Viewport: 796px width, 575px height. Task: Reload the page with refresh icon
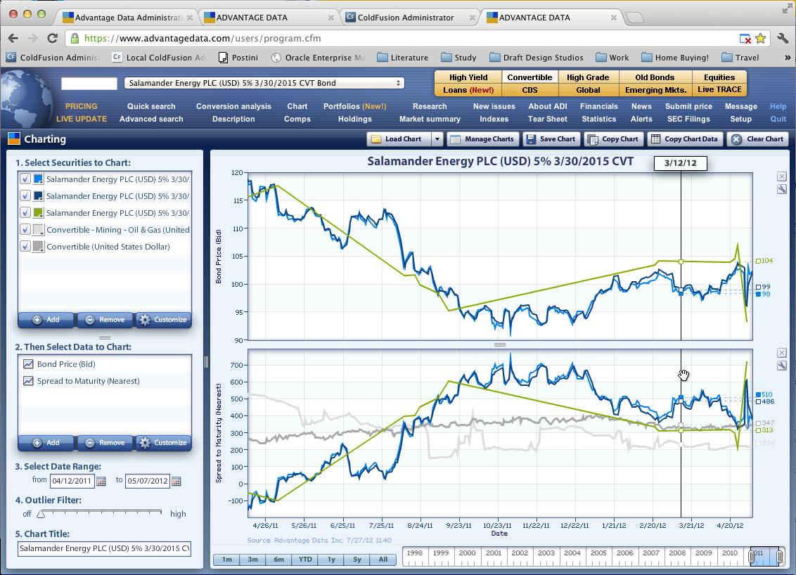coord(52,38)
